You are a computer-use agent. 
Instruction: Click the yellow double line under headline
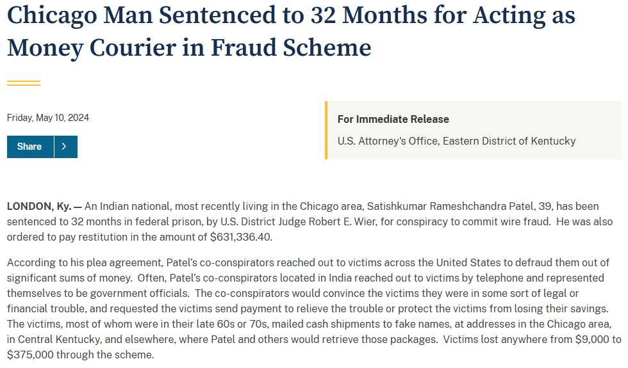point(24,83)
